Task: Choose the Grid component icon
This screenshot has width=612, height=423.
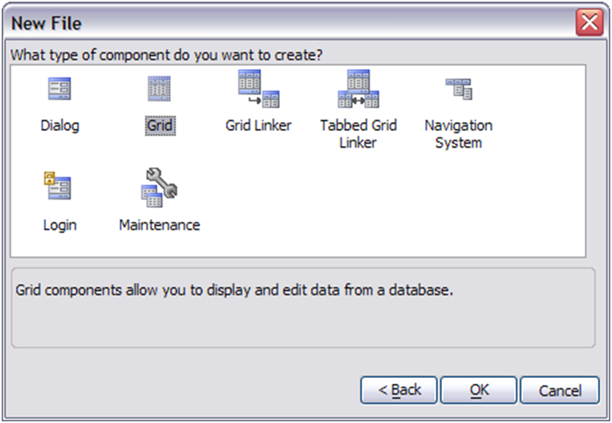Action: point(159,88)
